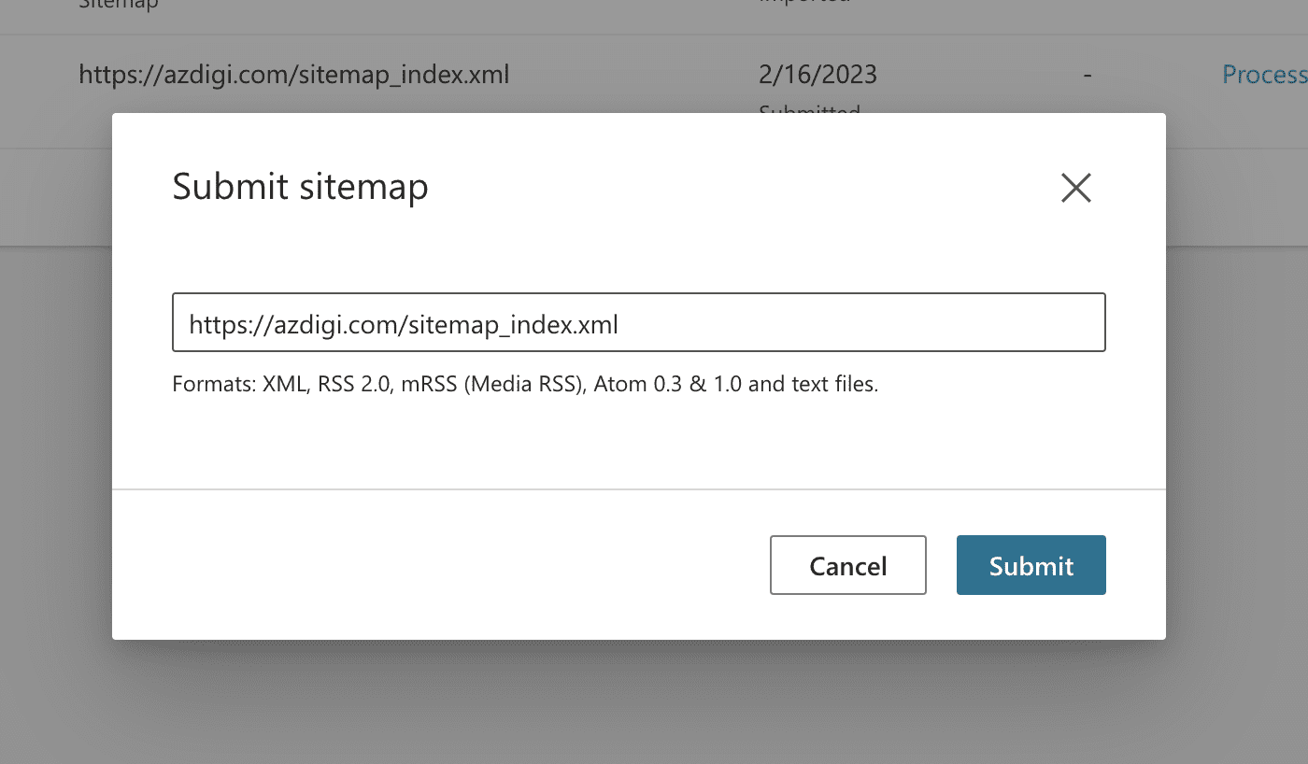Viewport: 1308px width, 764px height.
Task: Click the Submitted label under the date
Action: coord(809,110)
